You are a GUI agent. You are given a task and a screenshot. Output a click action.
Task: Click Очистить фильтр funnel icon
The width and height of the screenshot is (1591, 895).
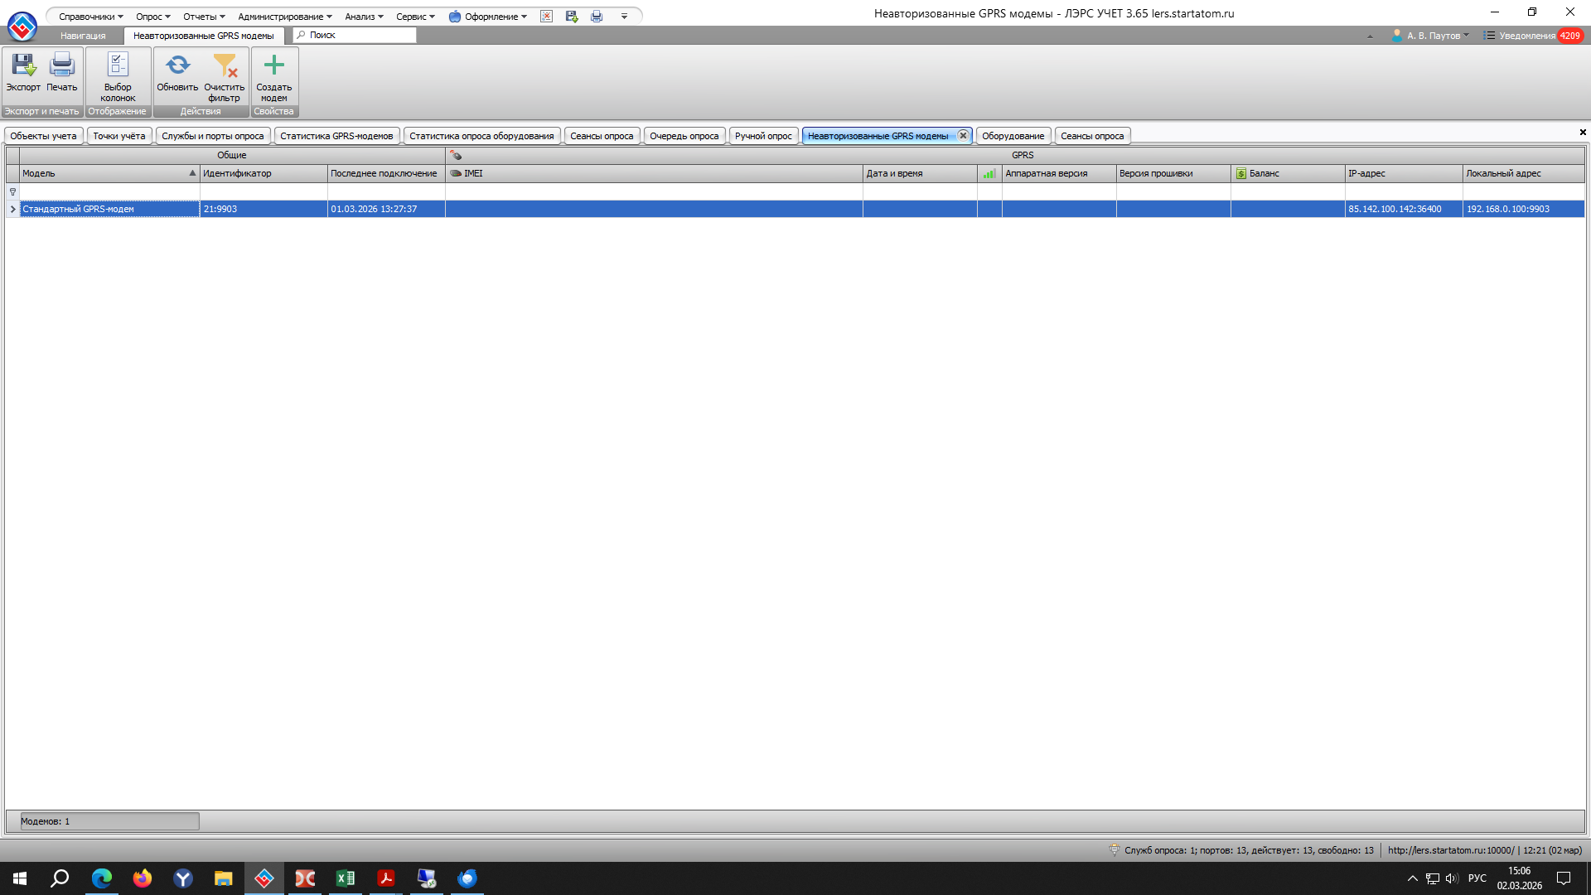click(x=225, y=66)
